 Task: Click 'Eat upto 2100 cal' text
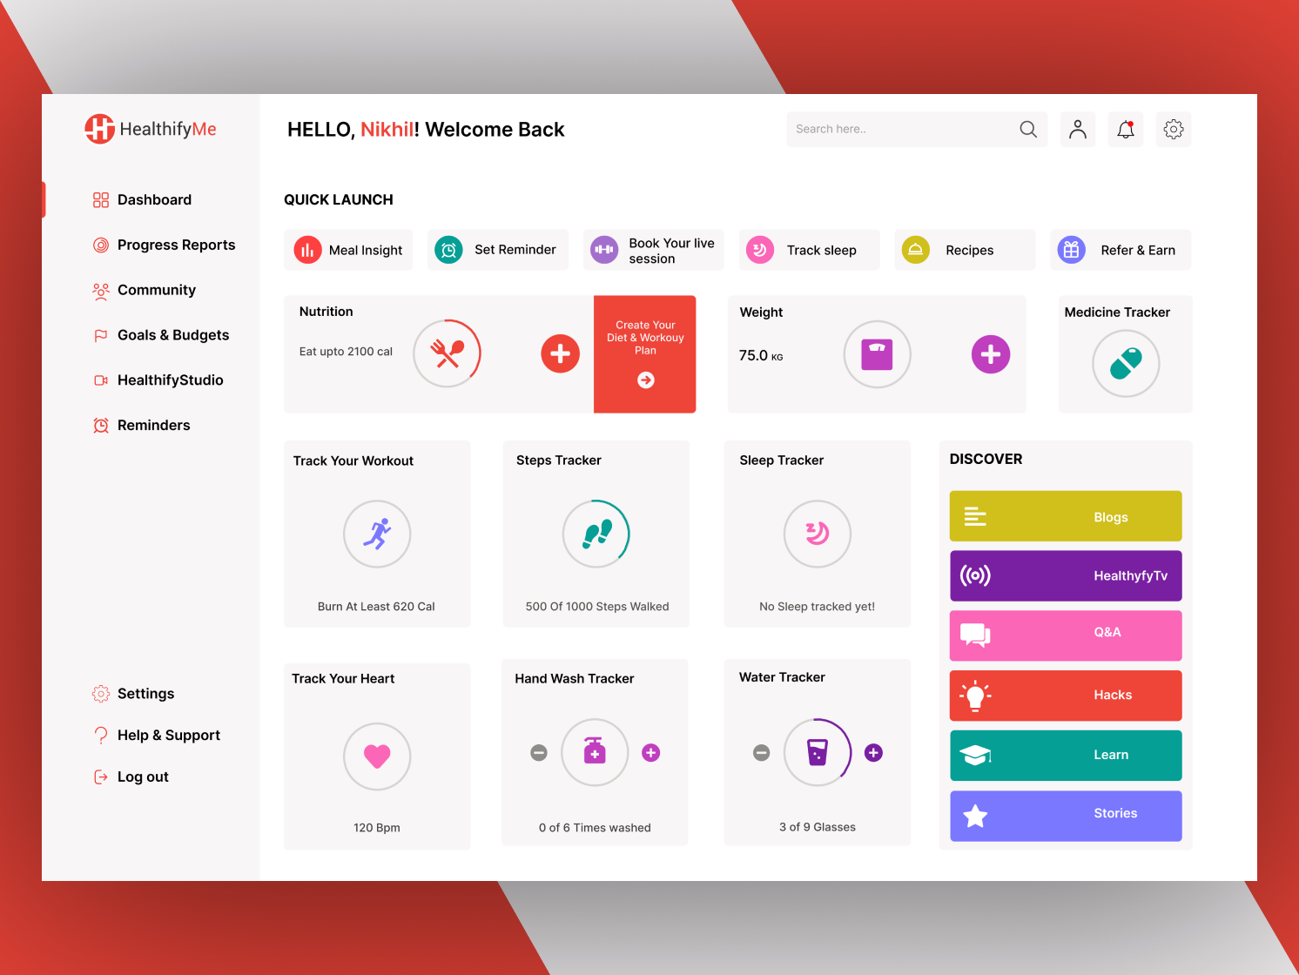[x=346, y=352]
